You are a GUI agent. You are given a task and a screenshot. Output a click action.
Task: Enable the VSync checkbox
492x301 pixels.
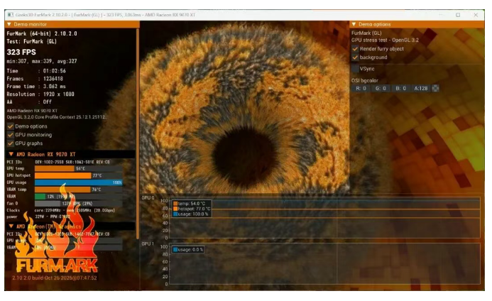tap(356, 69)
